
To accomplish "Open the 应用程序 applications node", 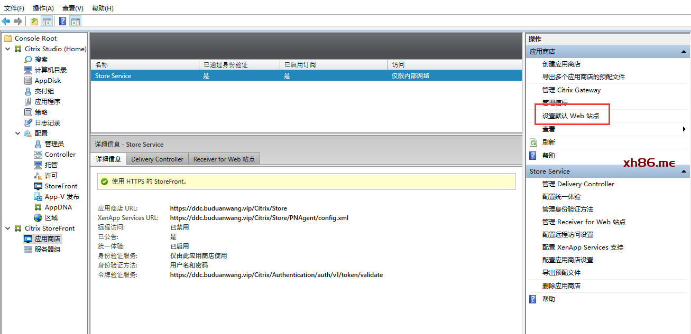I will [42, 101].
